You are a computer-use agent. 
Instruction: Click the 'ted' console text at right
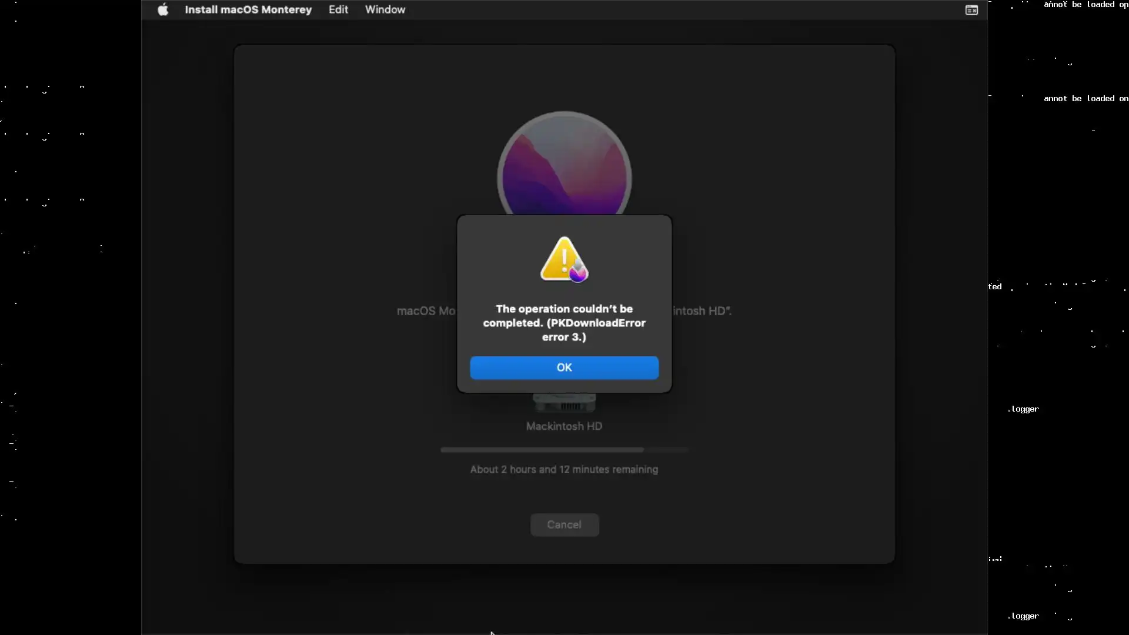pos(995,287)
